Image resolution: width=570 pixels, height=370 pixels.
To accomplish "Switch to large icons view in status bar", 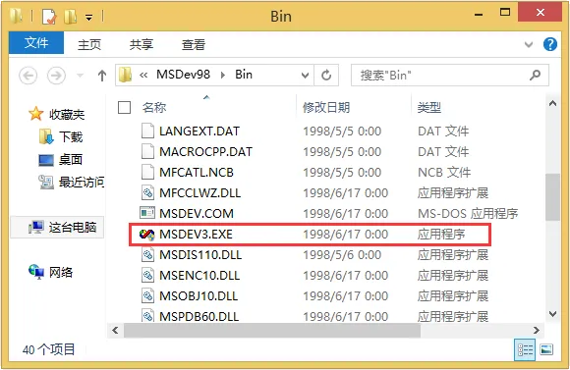I will coord(546,350).
